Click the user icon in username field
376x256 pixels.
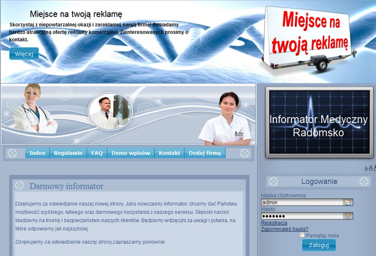pos(348,202)
